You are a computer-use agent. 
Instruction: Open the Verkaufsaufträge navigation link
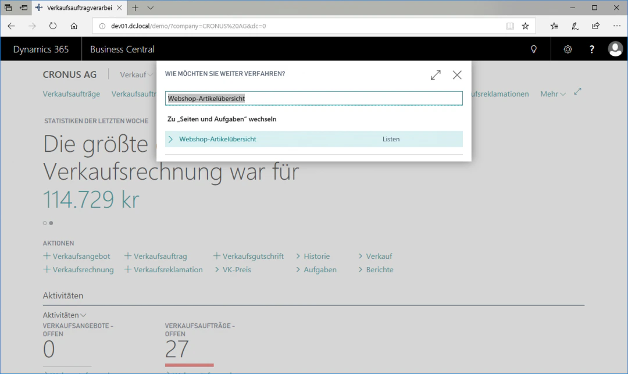(72, 94)
